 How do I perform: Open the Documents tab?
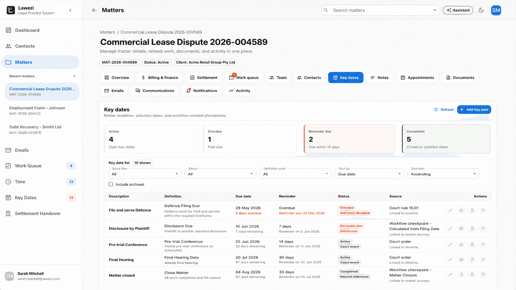point(460,78)
